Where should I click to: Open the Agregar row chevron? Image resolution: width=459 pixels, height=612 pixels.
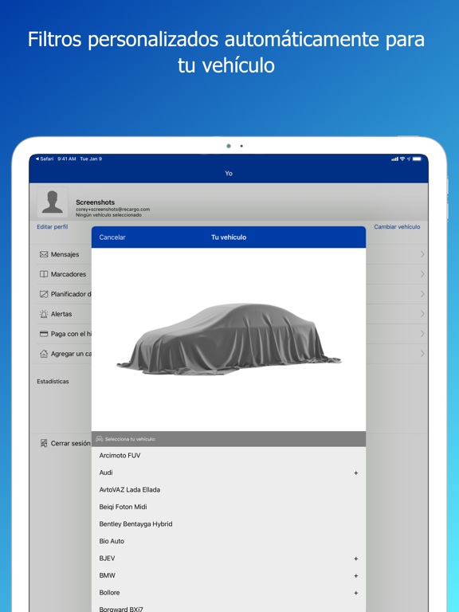point(422,354)
